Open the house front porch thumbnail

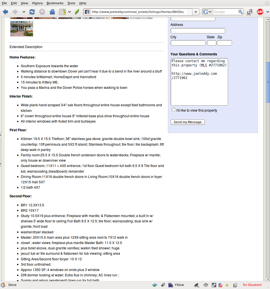(x=22, y=29)
